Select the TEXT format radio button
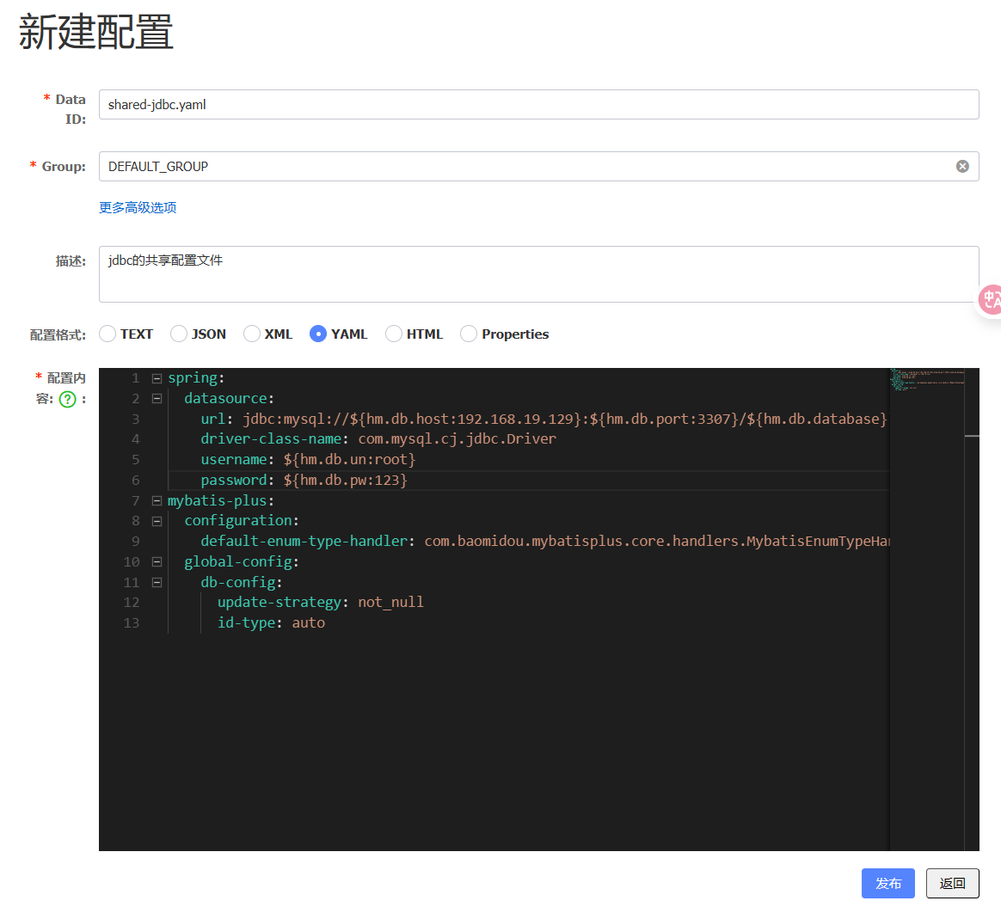 pos(107,334)
